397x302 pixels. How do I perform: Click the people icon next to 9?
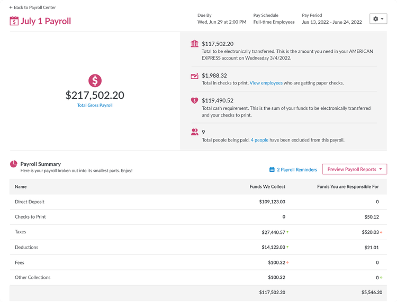(194, 132)
